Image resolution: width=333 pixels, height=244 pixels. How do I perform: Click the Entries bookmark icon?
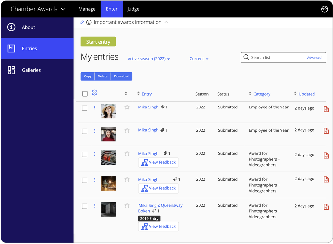[11, 48]
